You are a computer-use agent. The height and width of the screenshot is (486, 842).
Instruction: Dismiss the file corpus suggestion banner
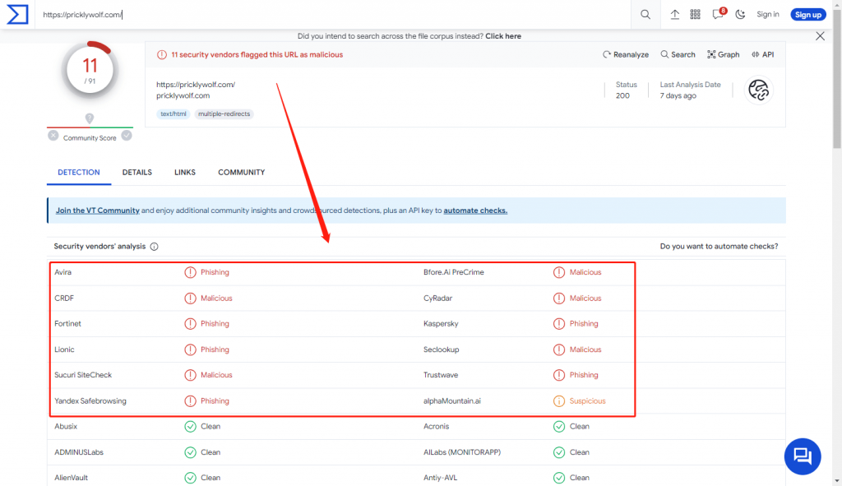point(820,36)
